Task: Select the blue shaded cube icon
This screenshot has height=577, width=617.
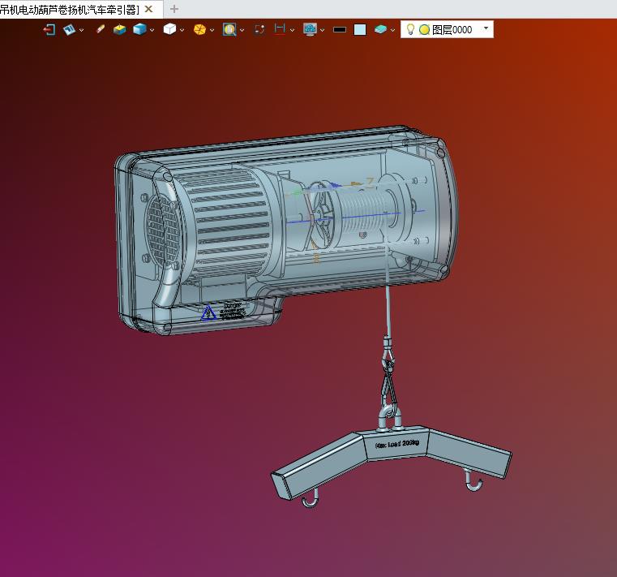Action: click(139, 29)
